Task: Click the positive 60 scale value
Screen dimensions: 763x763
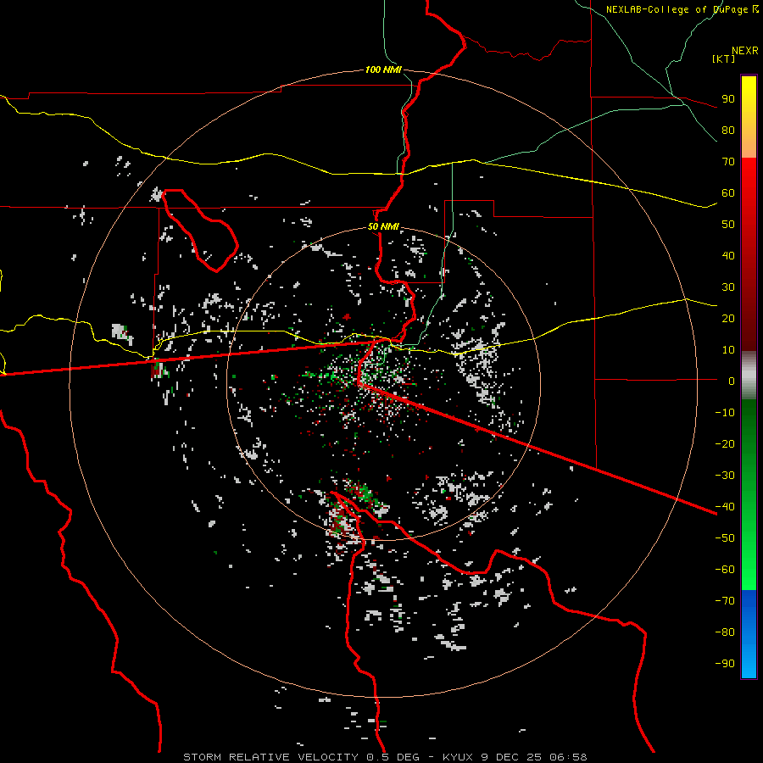Action: 728,193
